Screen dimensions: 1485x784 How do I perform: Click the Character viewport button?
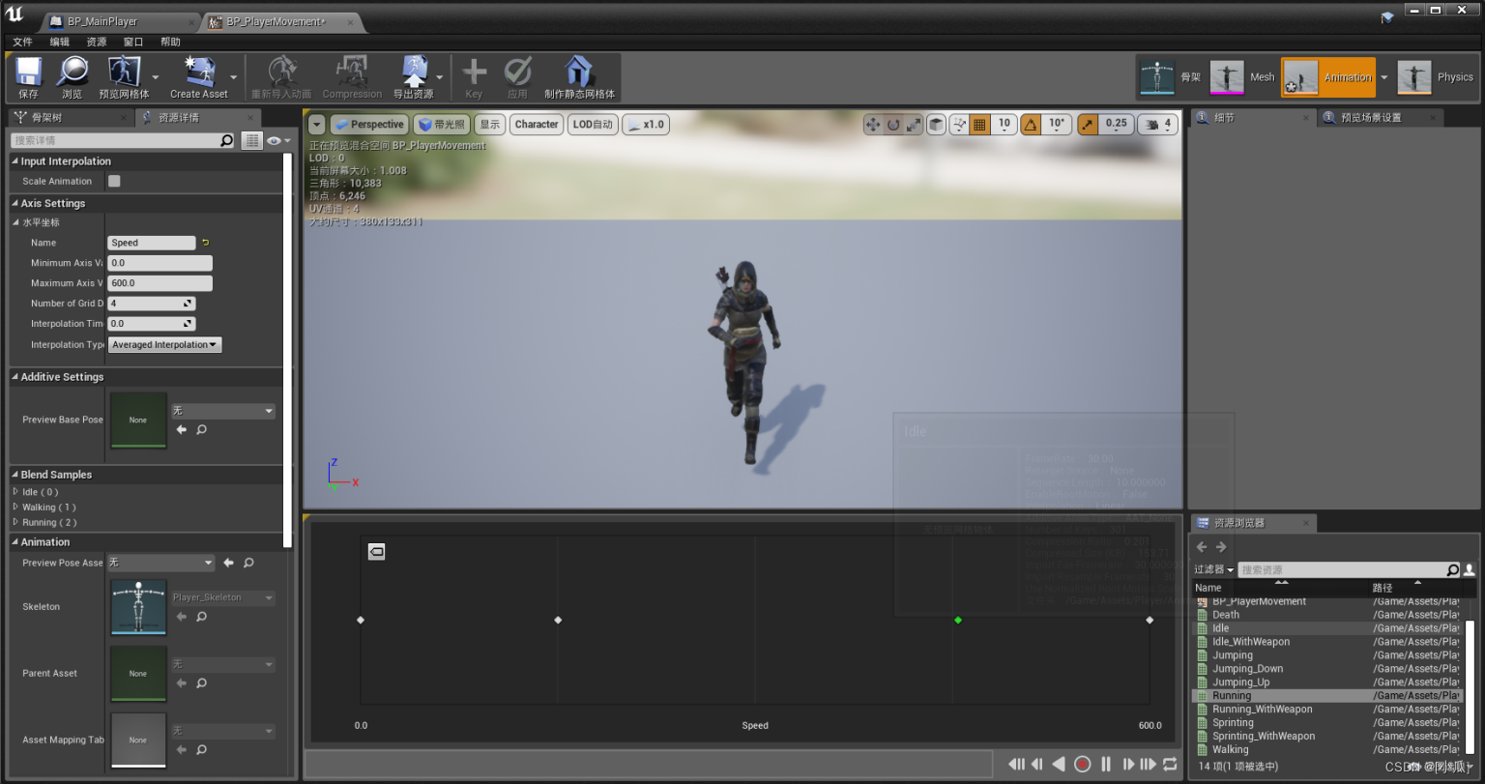coord(537,124)
